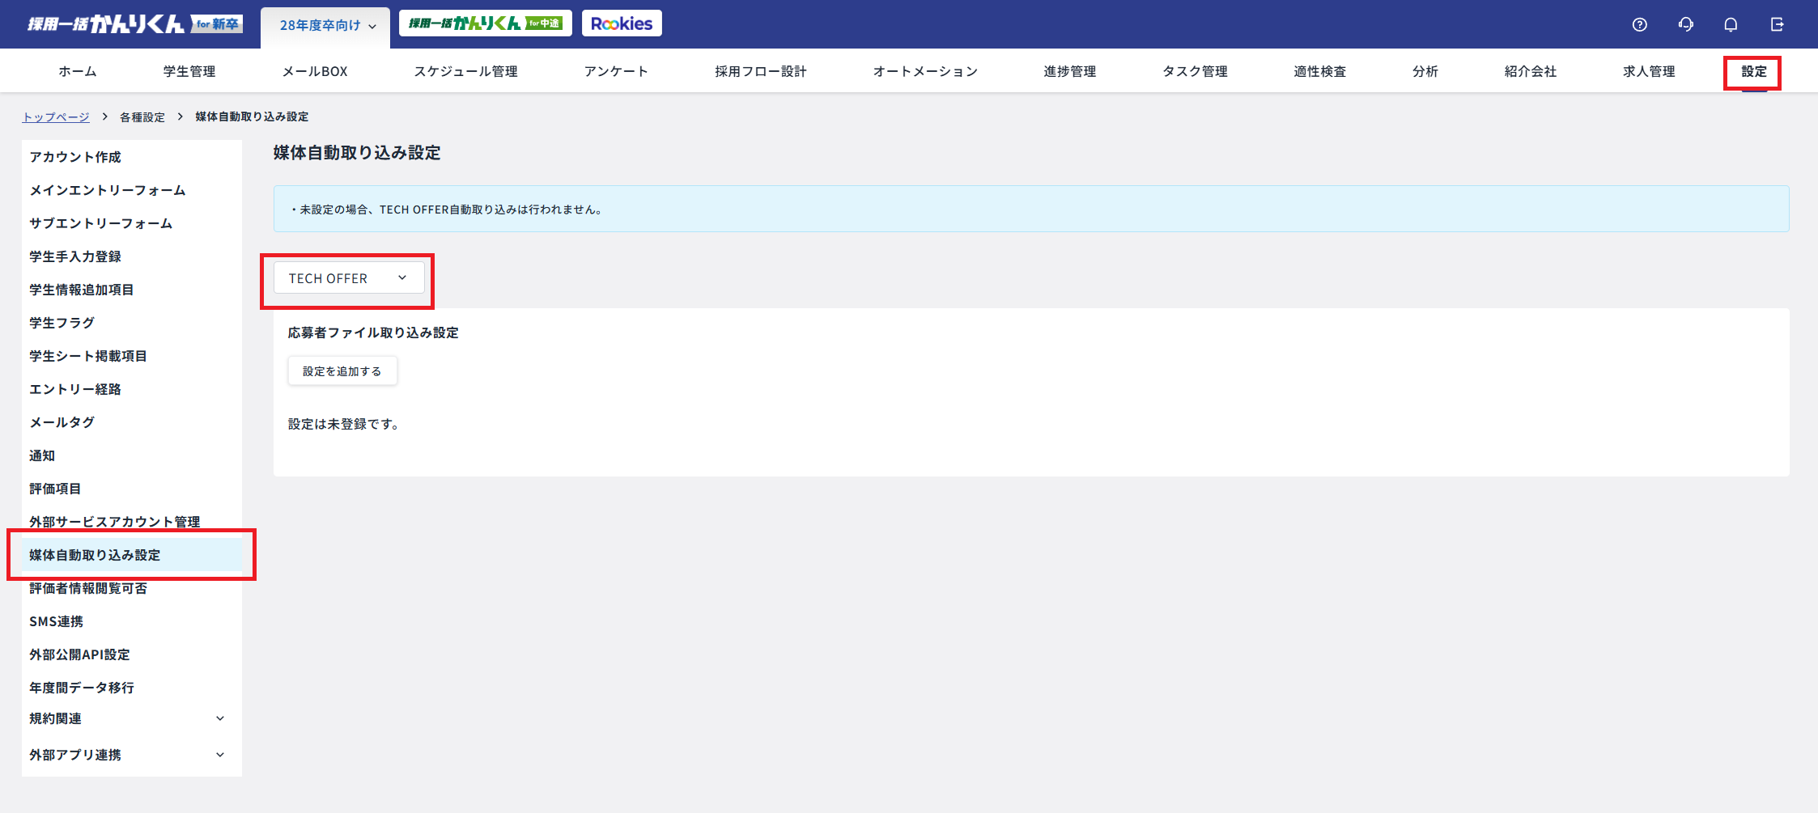Follow the トップページ breadcrumb link

(x=55, y=116)
